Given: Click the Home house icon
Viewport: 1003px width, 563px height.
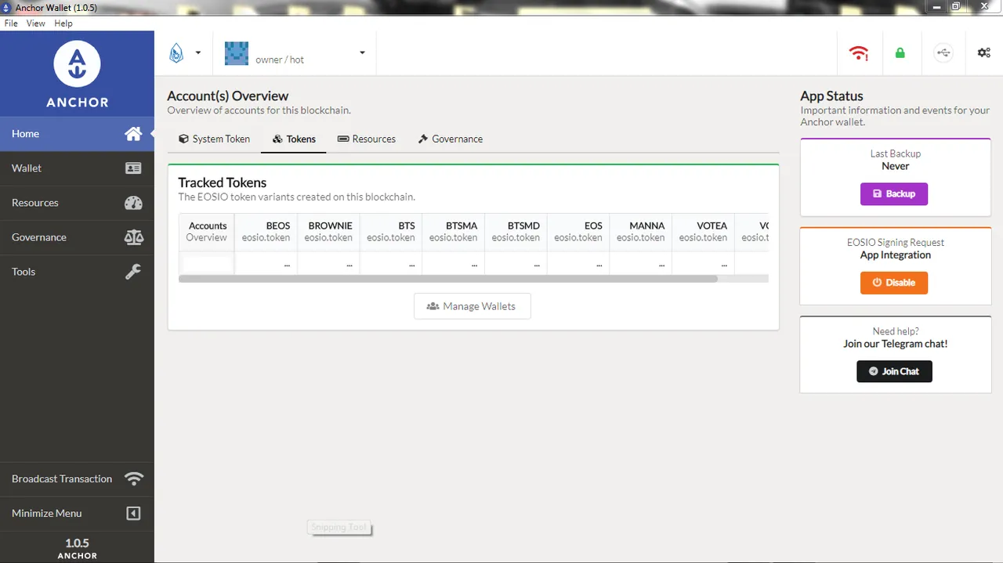Looking at the screenshot, I should 133,134.
